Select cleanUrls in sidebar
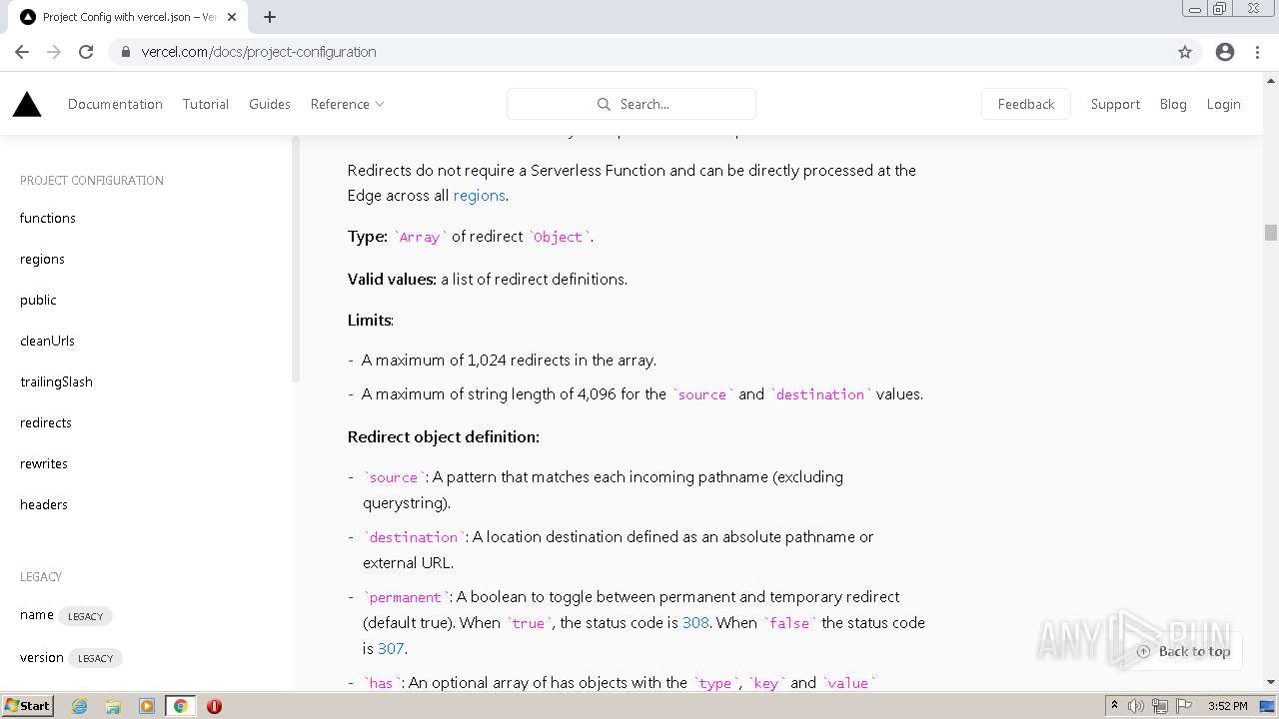This screenshot has height=719, width=1279. click(47, 341)
